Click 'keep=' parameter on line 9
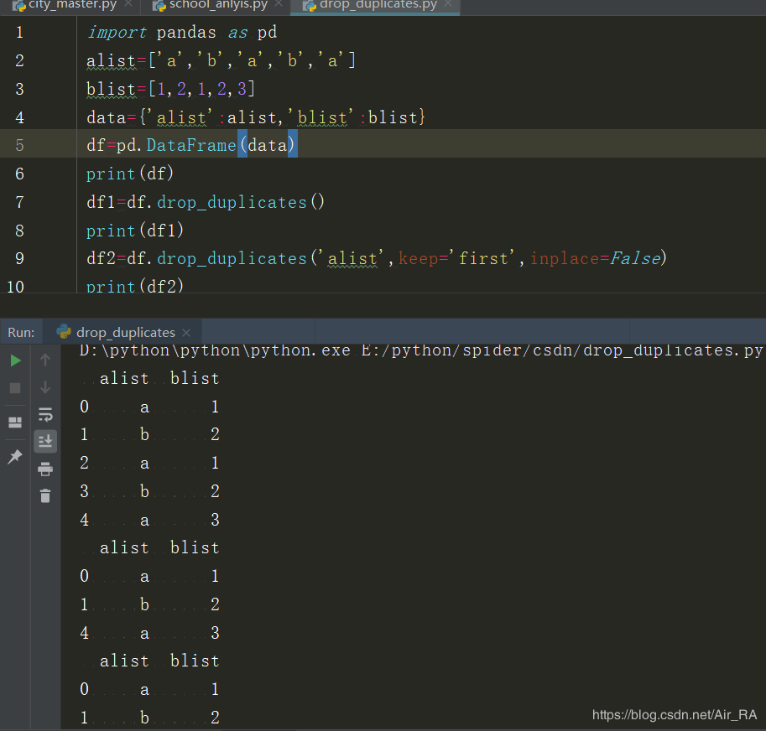 pos(424,259)
